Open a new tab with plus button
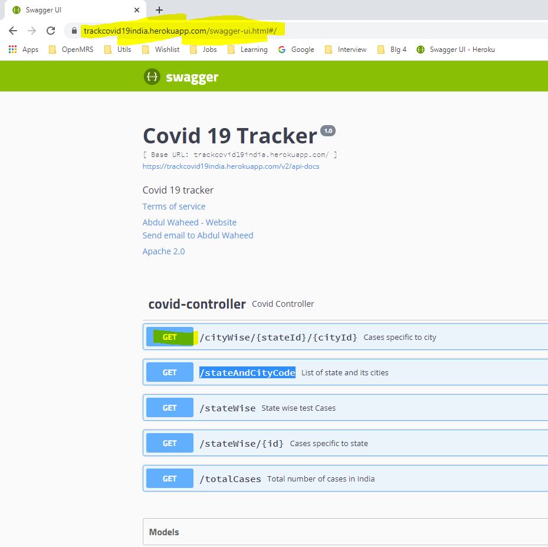548x547 pixels. pyautogui.click(x=159, y=10)
